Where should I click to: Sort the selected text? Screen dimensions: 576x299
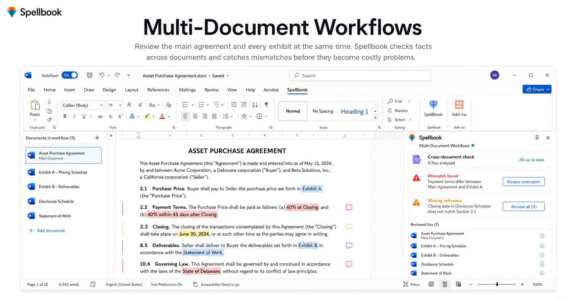coord(255,105)
